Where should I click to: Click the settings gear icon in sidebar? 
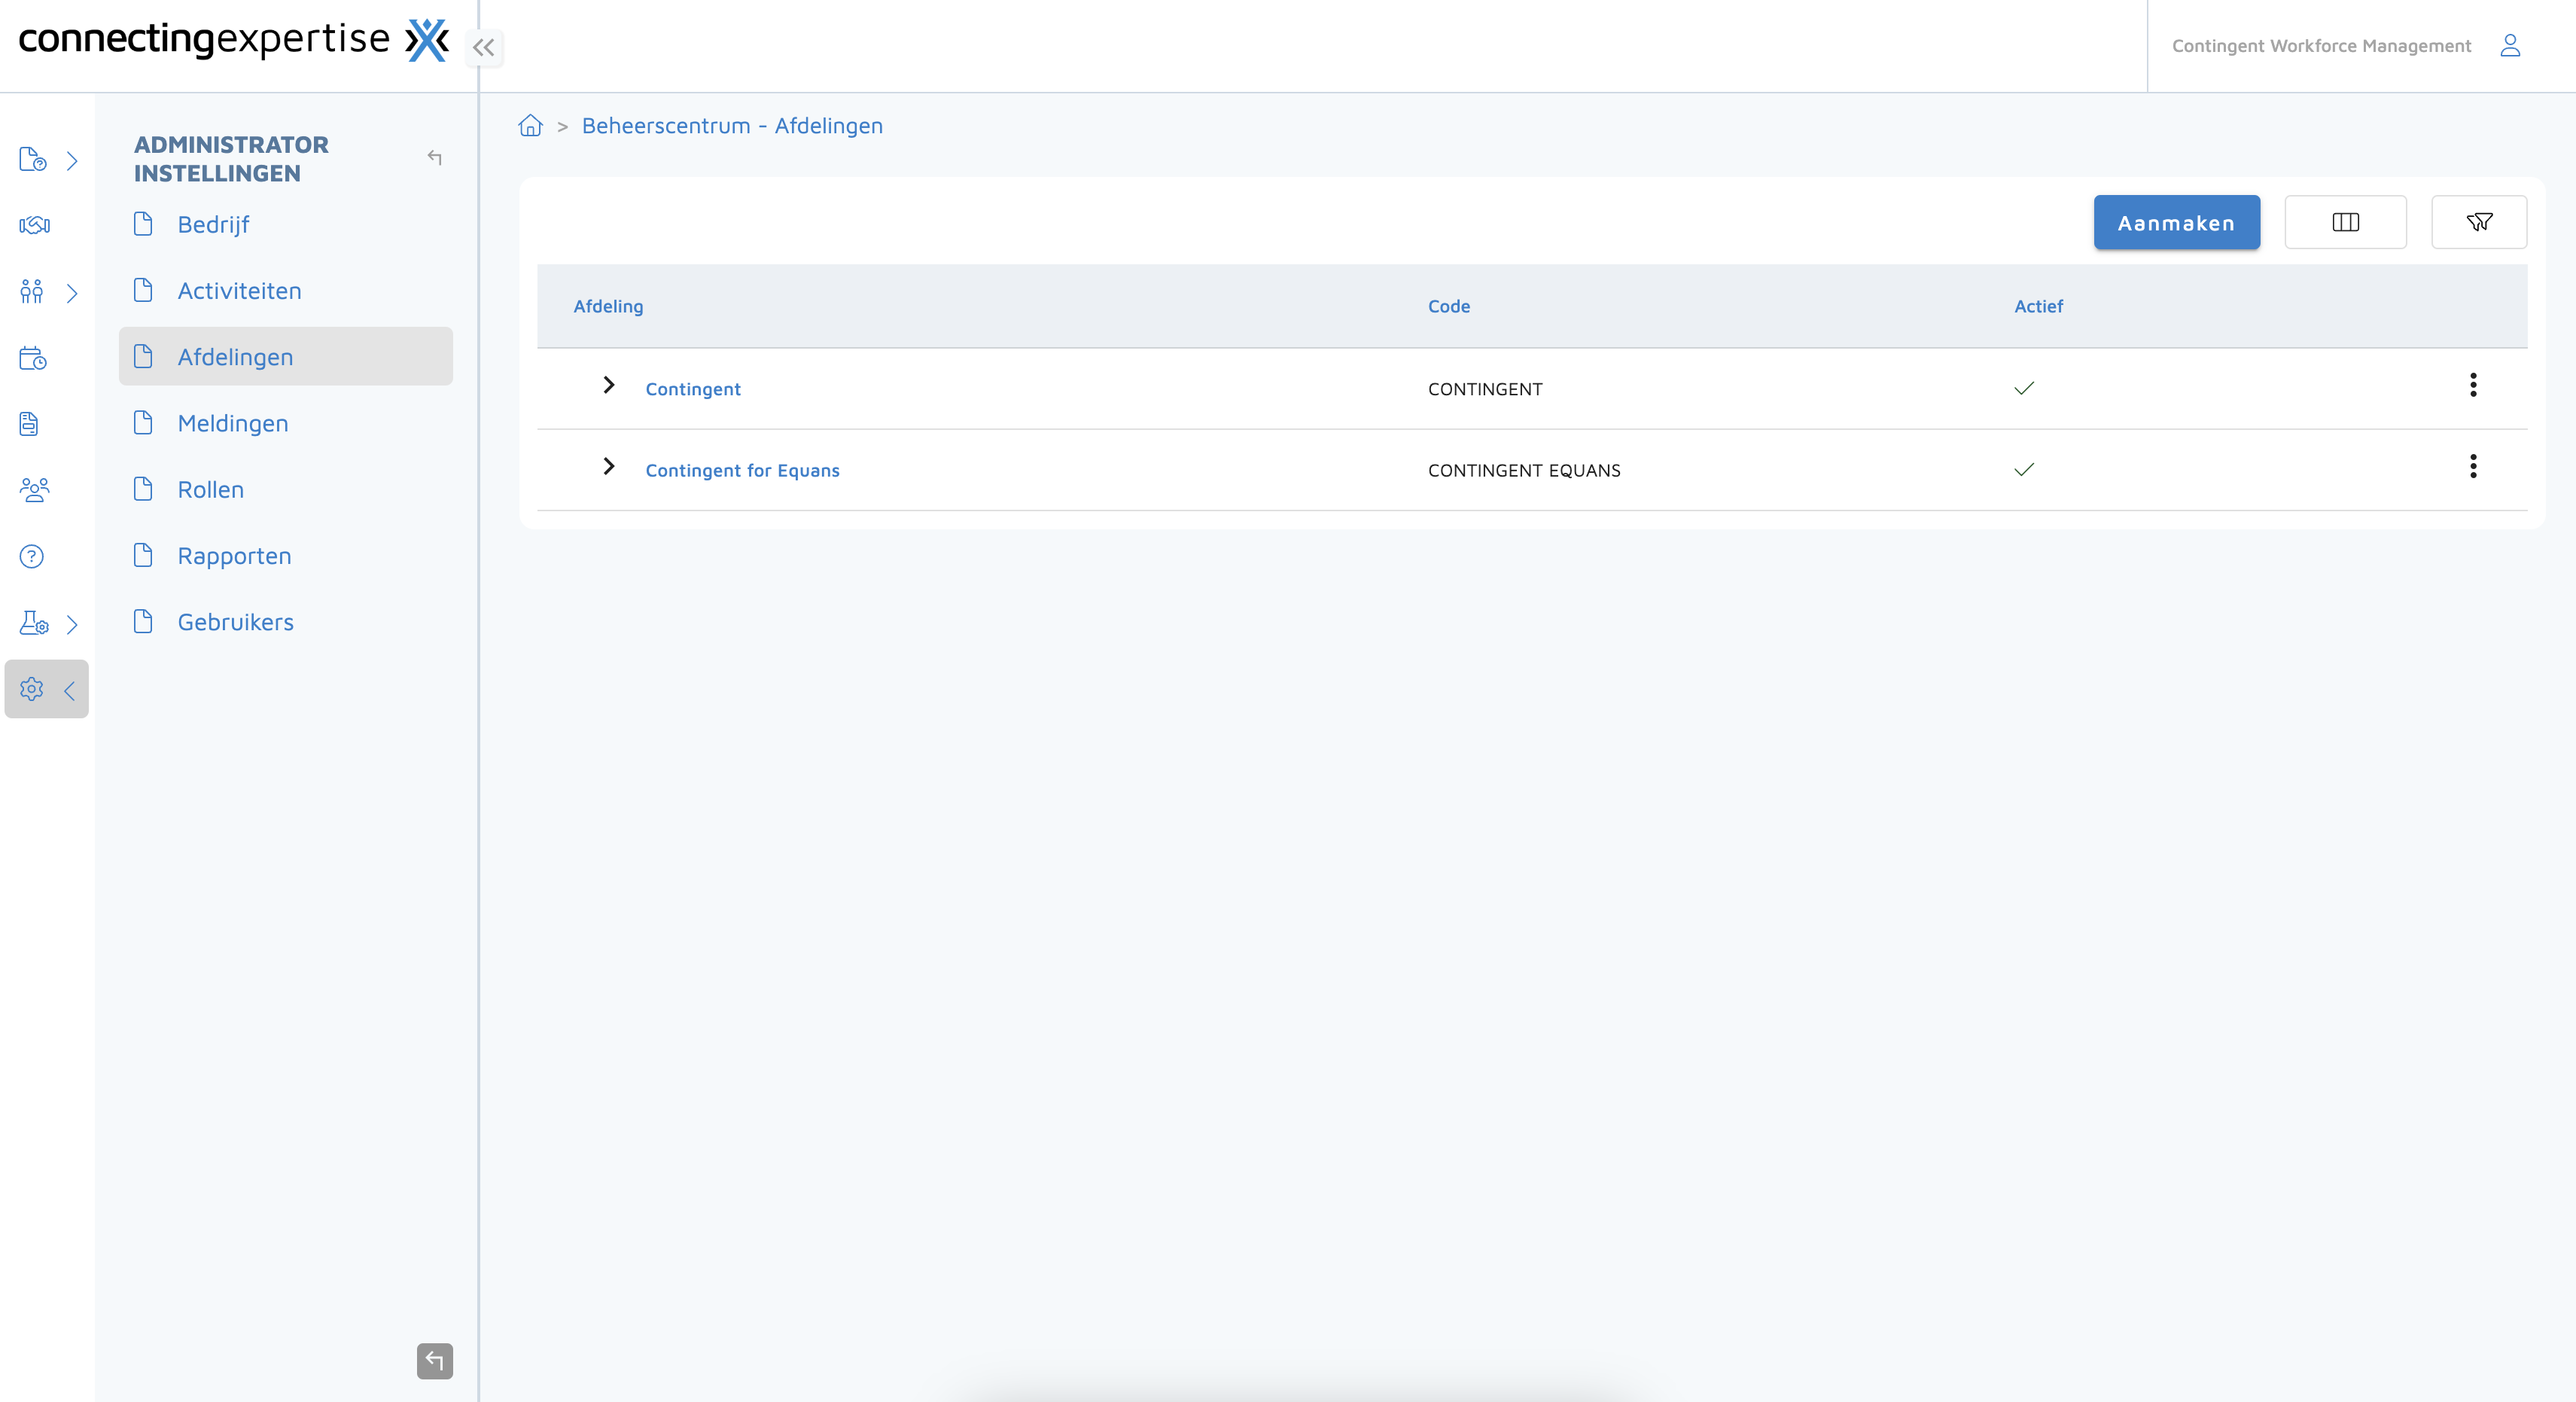[31, 689]
